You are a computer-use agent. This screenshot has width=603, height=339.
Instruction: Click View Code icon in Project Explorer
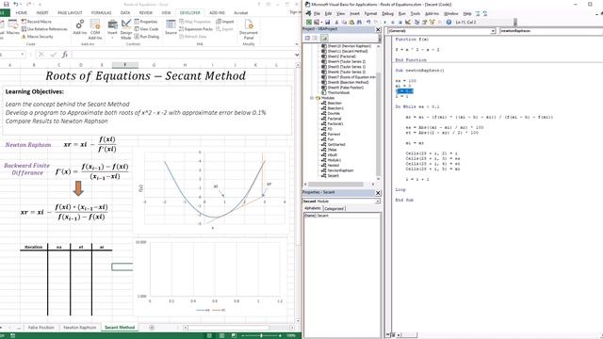click(308, 38)
